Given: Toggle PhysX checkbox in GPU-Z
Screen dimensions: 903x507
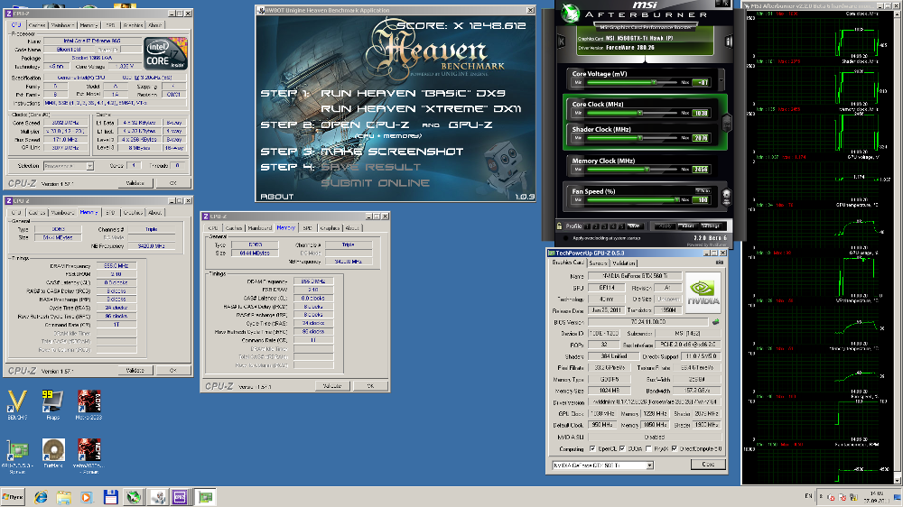Looking at the screenshot, I should 649,449.
